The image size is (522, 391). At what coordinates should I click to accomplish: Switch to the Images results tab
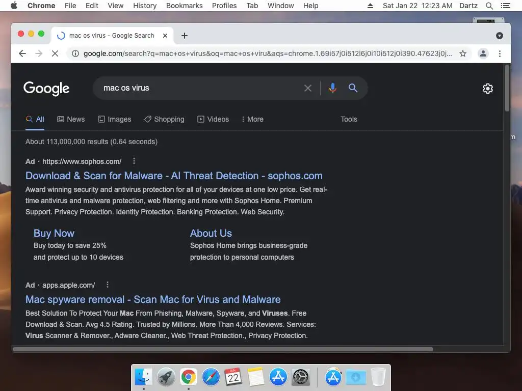115,119
